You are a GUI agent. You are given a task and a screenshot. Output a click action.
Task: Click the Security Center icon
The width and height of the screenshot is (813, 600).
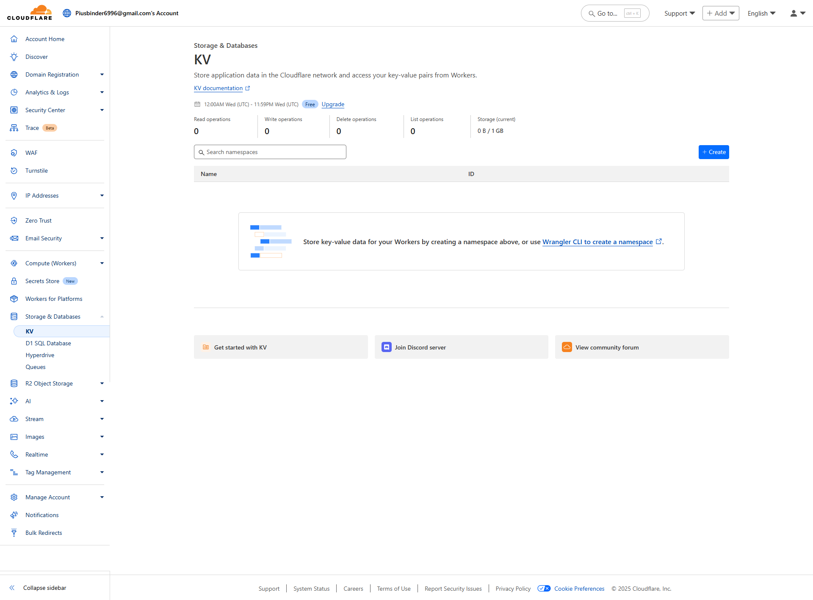[x=14, y=110]
